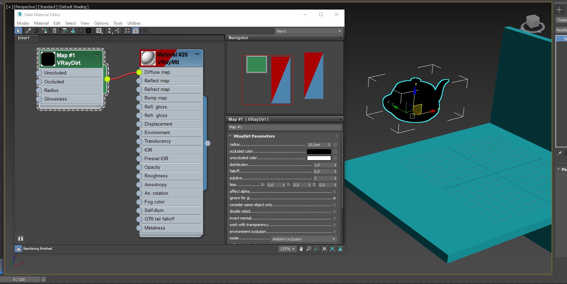567x284 pixels.
Task: Open the mode Ambient occlusion dropdown
Action: pyautogui.click(x=304, y=239)
